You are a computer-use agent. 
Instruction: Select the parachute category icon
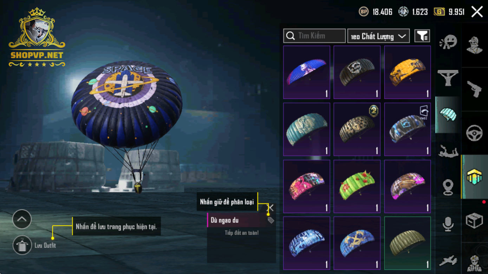pyautogui.click(x=448, y=115)
